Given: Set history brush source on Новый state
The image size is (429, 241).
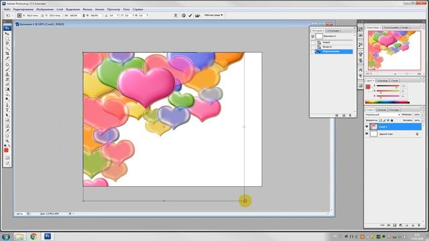Looking at the screenshot, I should pos(313,42).
